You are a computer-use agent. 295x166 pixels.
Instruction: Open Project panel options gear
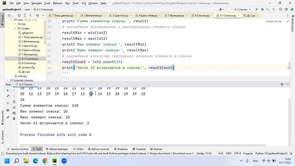coord(37,15)
